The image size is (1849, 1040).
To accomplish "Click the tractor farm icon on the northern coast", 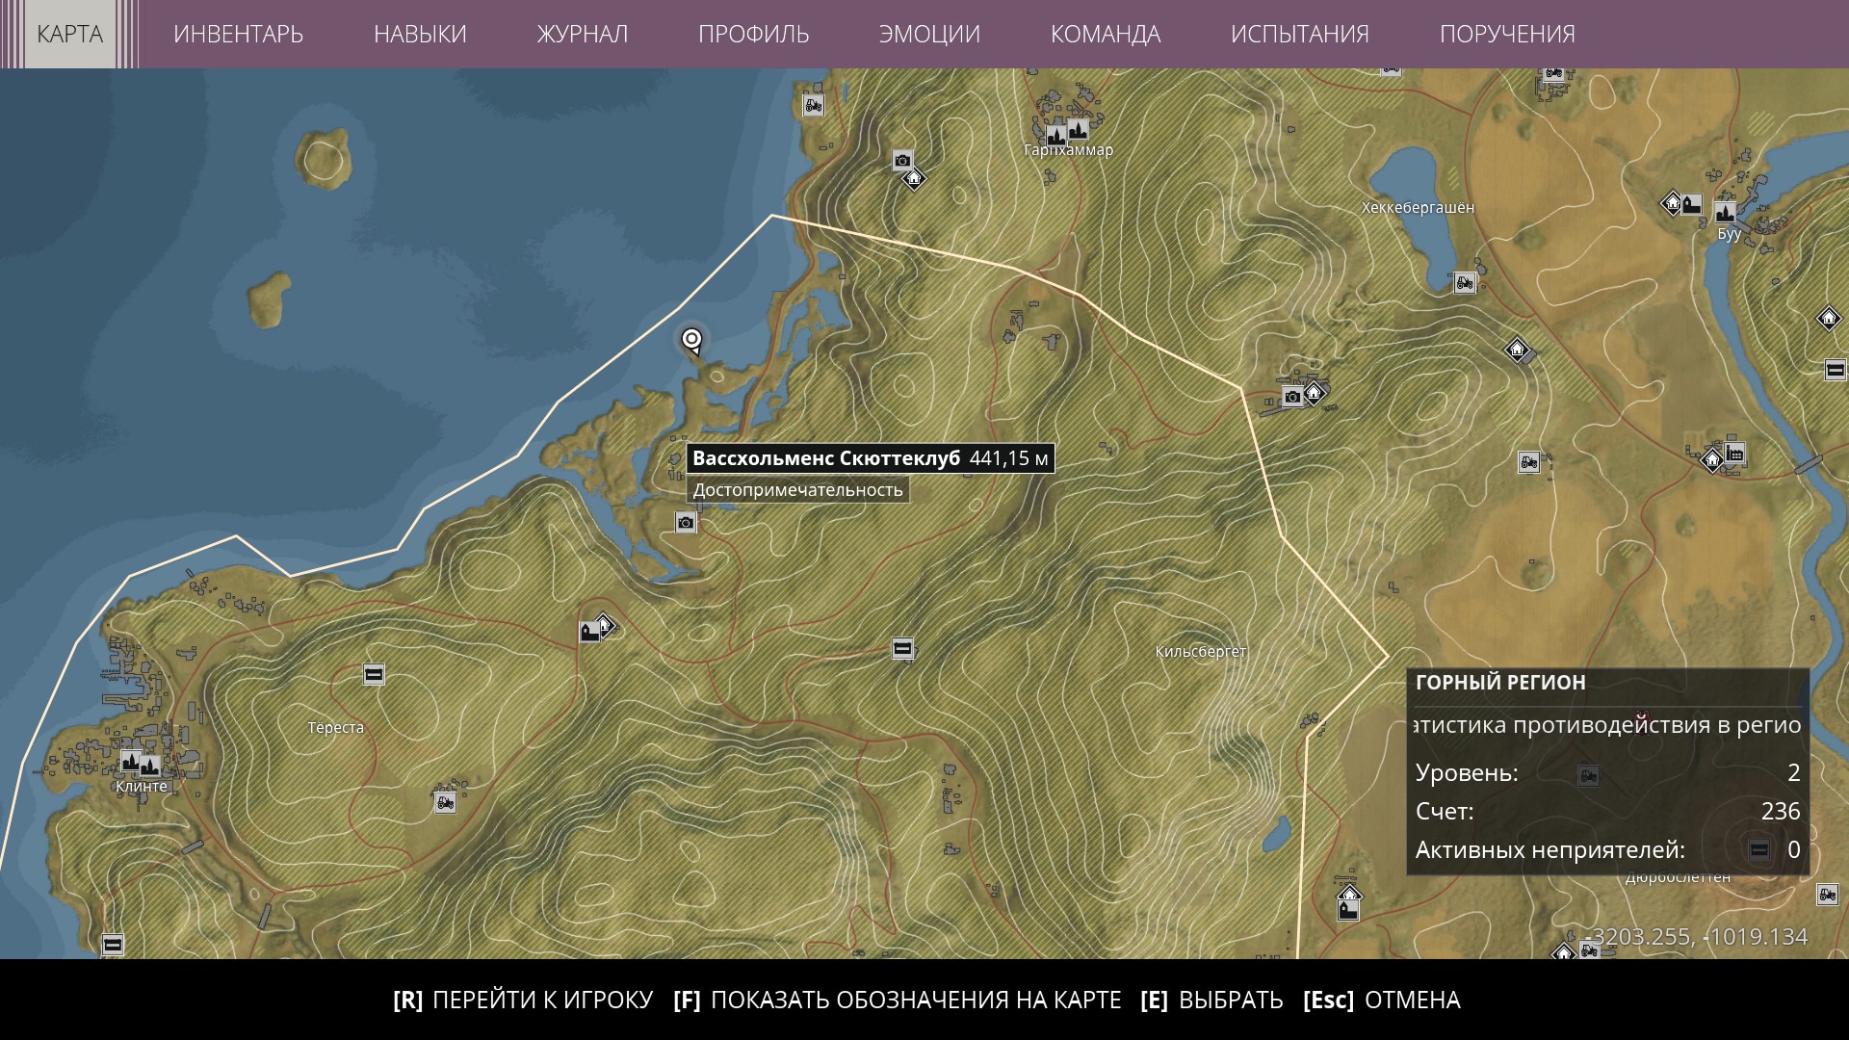I will click(814, 105).
